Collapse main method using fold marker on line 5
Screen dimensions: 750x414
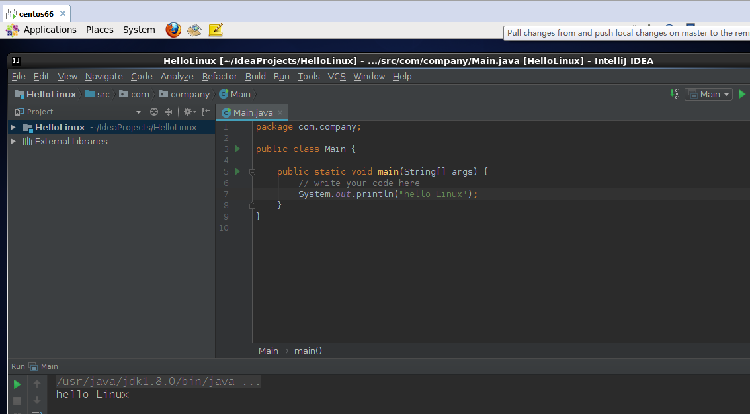click(x=252, y=172)
